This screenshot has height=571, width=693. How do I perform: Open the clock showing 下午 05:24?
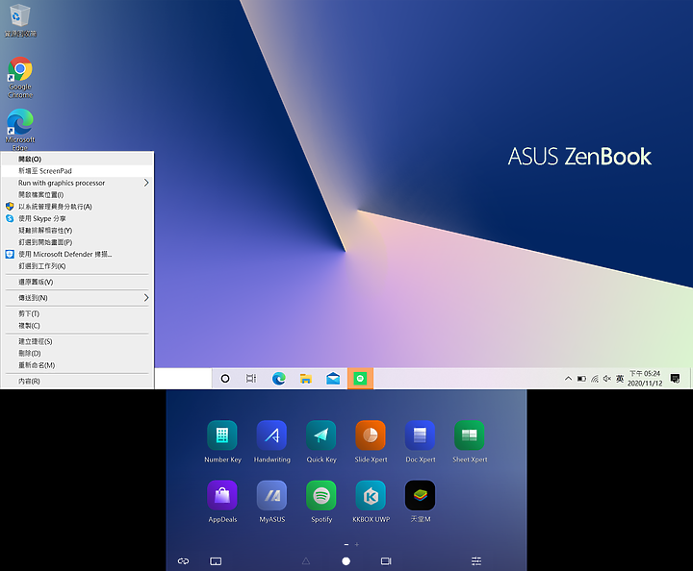coord(645,378)
